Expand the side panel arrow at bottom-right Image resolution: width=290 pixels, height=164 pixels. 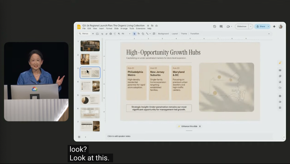(x=284, y=137)
